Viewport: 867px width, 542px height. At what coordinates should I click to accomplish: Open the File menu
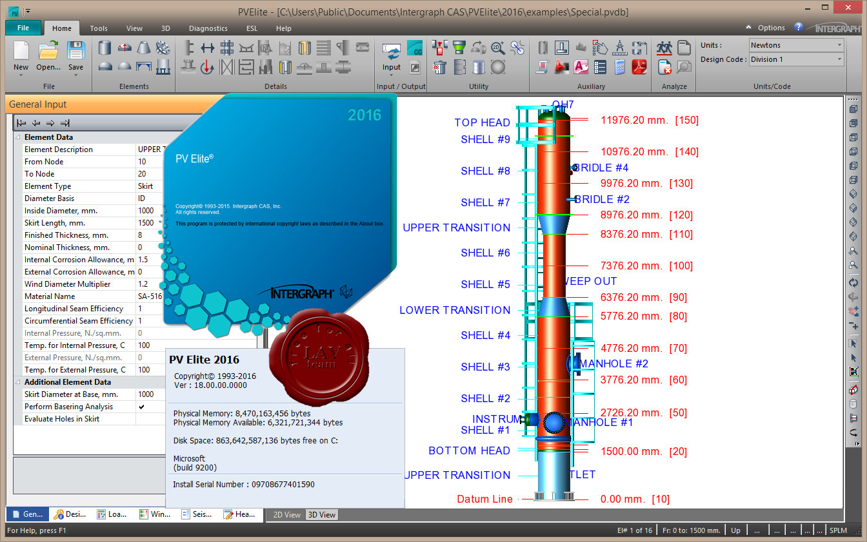click(23, 28)
